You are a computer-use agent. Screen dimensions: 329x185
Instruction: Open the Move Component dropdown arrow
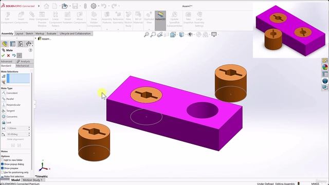[80, 29]
